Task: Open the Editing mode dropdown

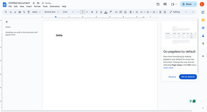Action: pyautogui.click(x=178, y=12)
